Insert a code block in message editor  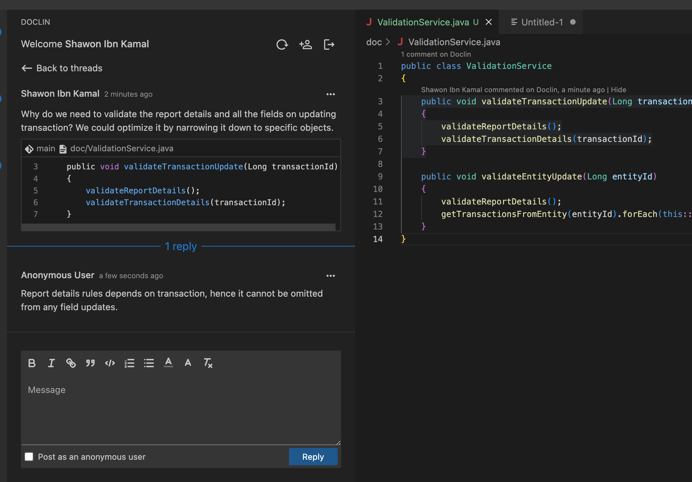tap(110, 363)
